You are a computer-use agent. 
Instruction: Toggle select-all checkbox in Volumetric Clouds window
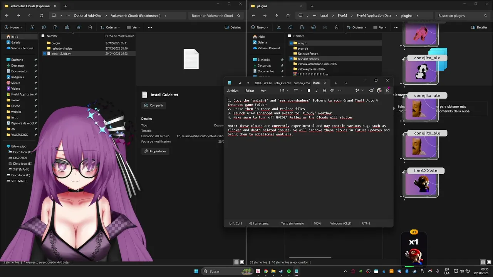point(43,36)
